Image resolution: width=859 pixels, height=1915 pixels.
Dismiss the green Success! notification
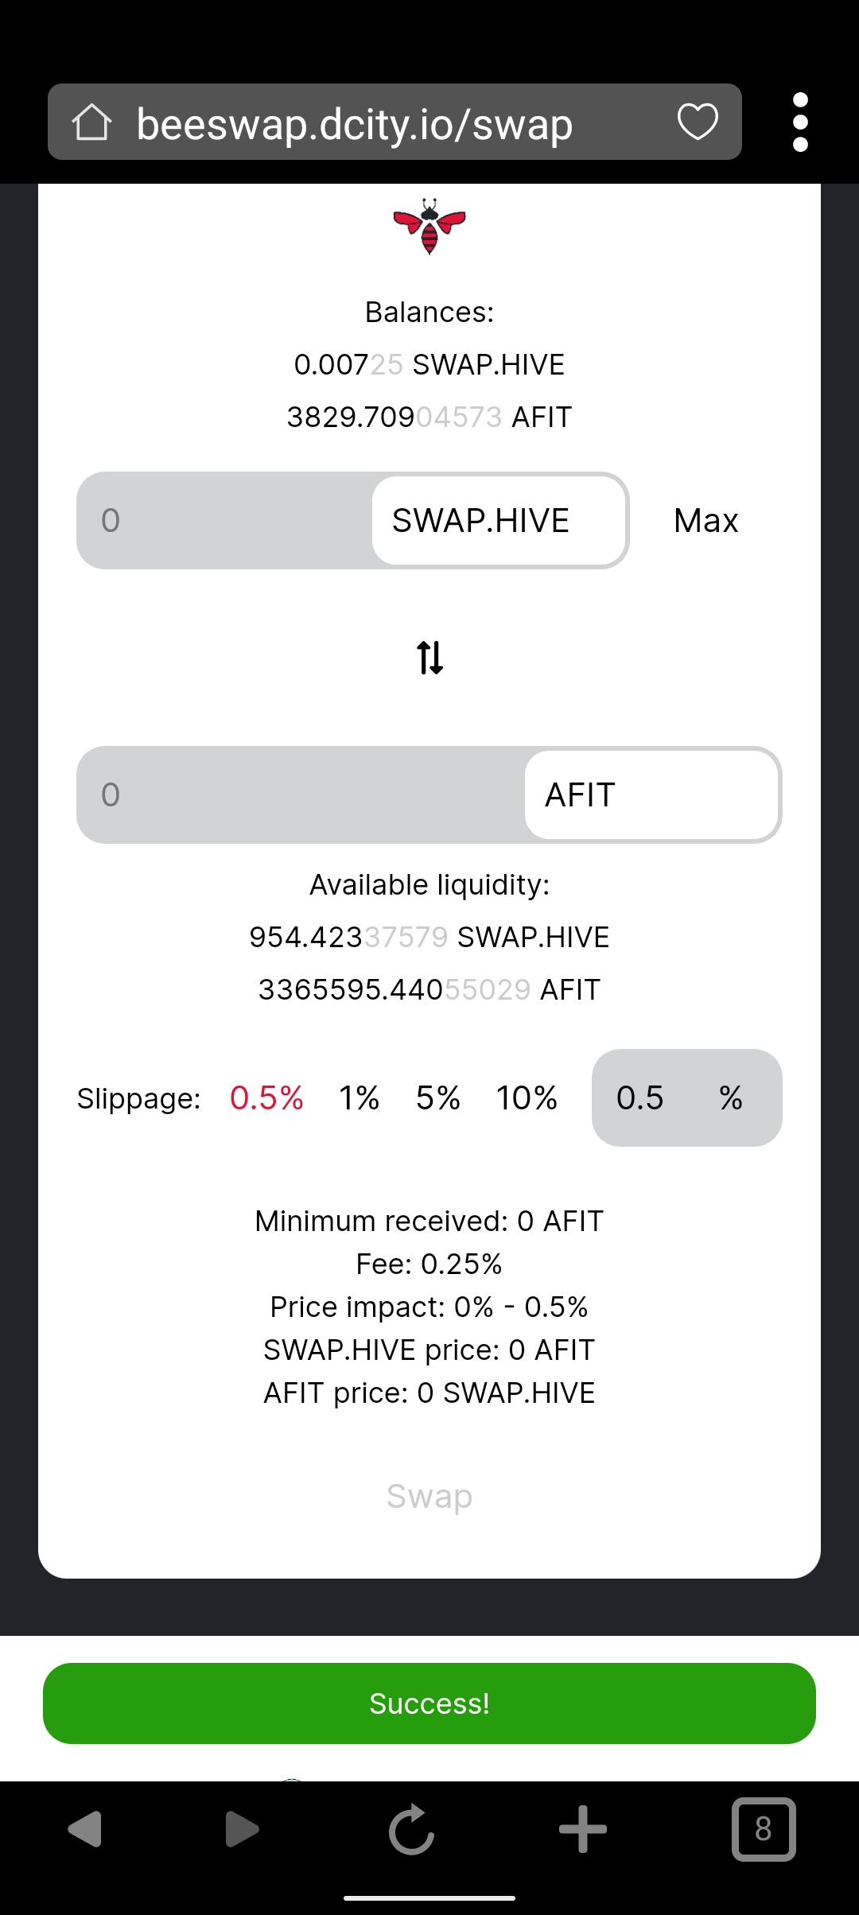[429, 1703]
